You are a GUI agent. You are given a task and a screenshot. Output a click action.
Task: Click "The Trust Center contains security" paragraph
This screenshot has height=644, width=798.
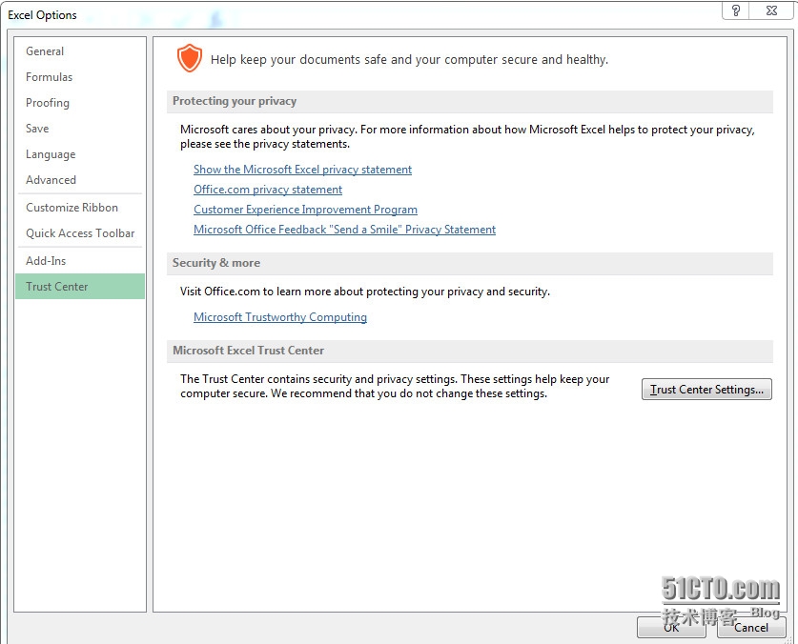tap(395, 386)
